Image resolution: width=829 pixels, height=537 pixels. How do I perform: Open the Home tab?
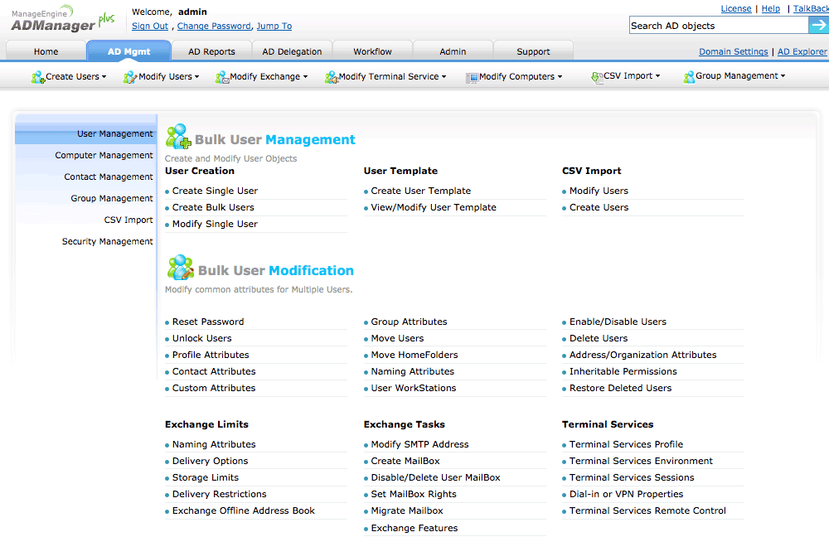[46, 51]
